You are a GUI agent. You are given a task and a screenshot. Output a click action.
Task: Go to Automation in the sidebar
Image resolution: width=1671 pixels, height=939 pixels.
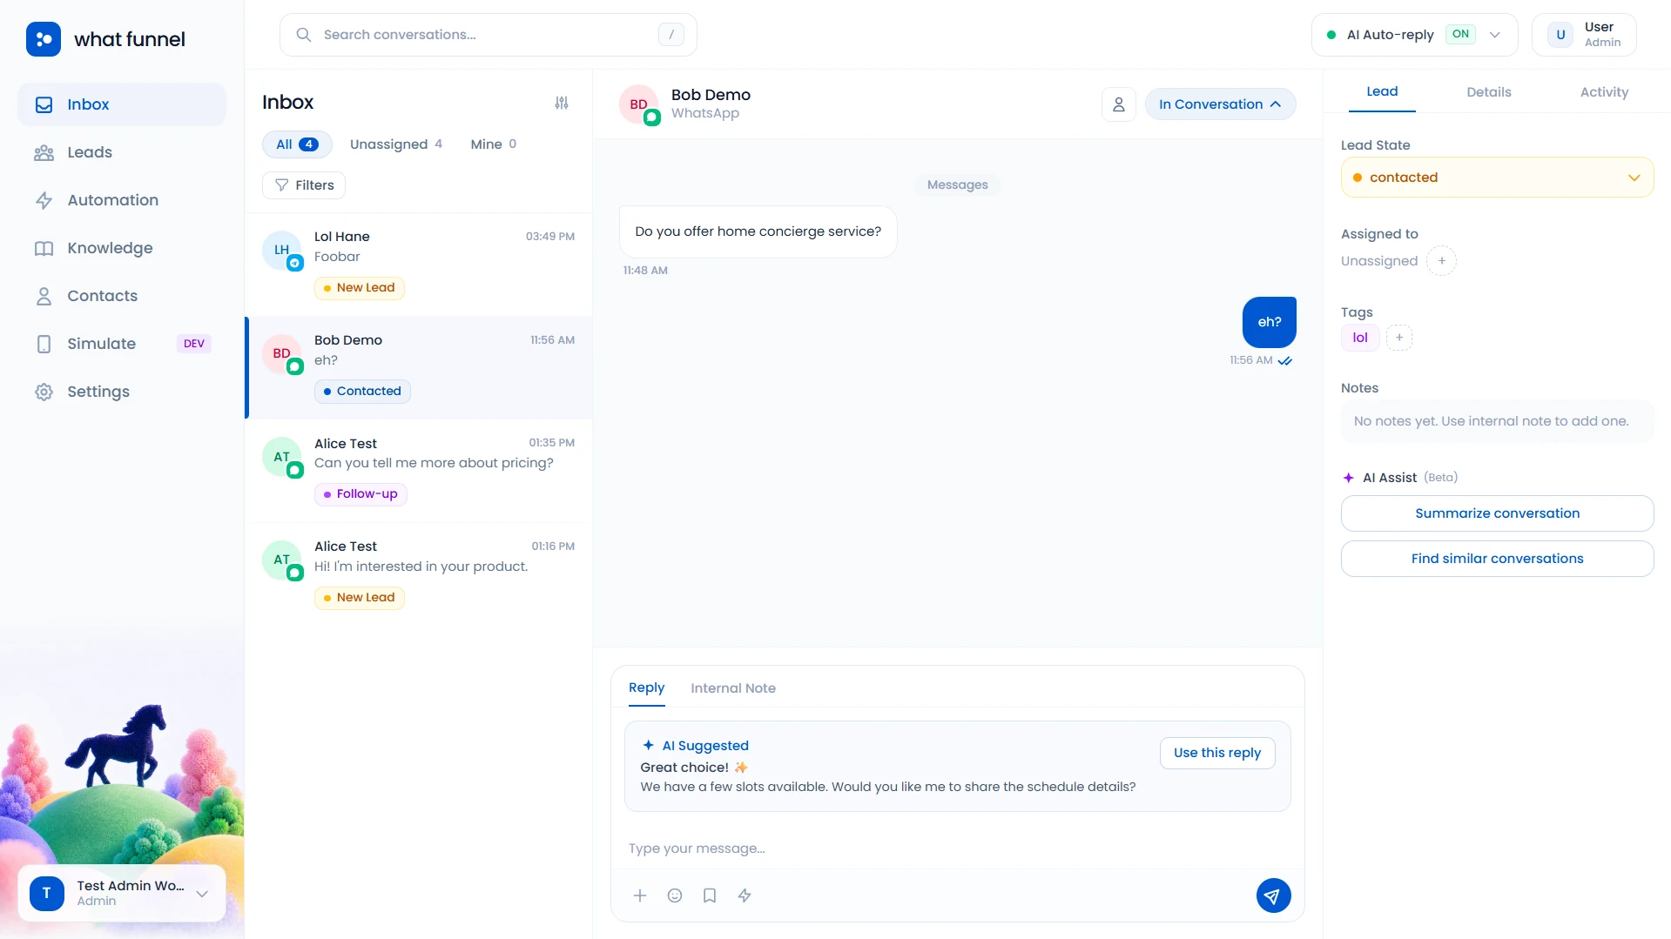pyautogui.click(x=122, y=200)
